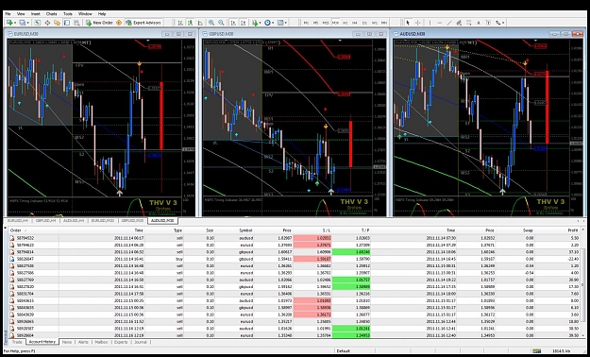
Task: Open the Trade tab in Terminal
Action: (17, 342)
